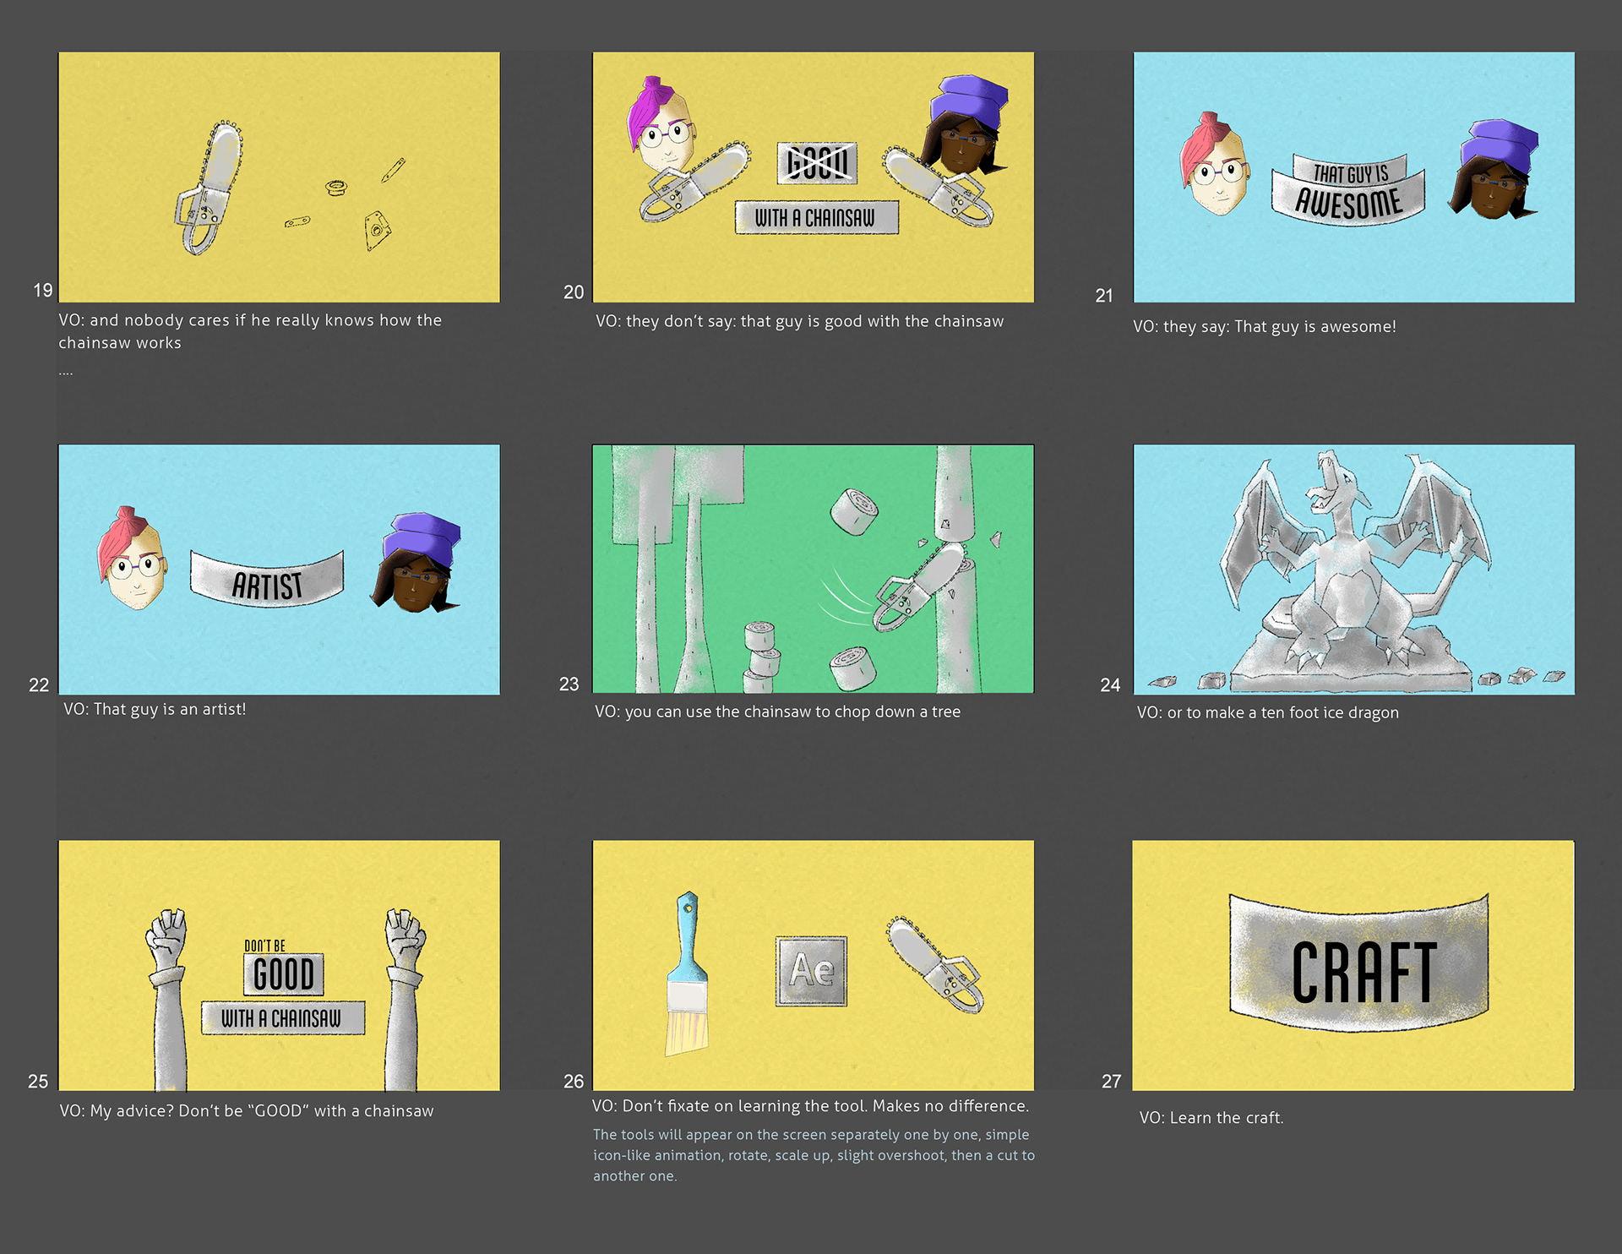Image resolution: width=1622 pixels, height=1254 pixels.
Task: Select storyboard frame 19 with scattered chainsaw parts
Action: (x=279, y=177)
